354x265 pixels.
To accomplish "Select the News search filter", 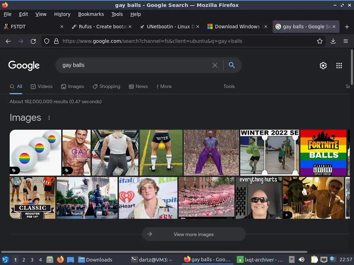I will 138,87.
